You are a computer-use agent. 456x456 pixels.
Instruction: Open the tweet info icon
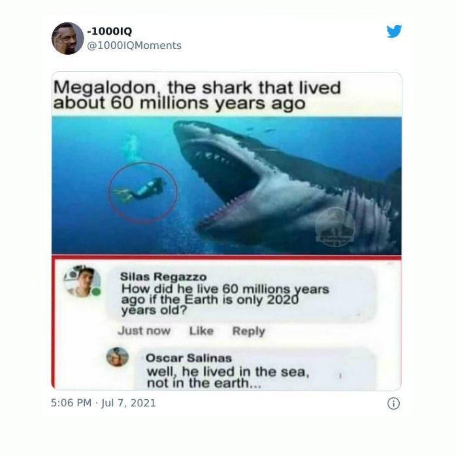(x=393, y=404)
